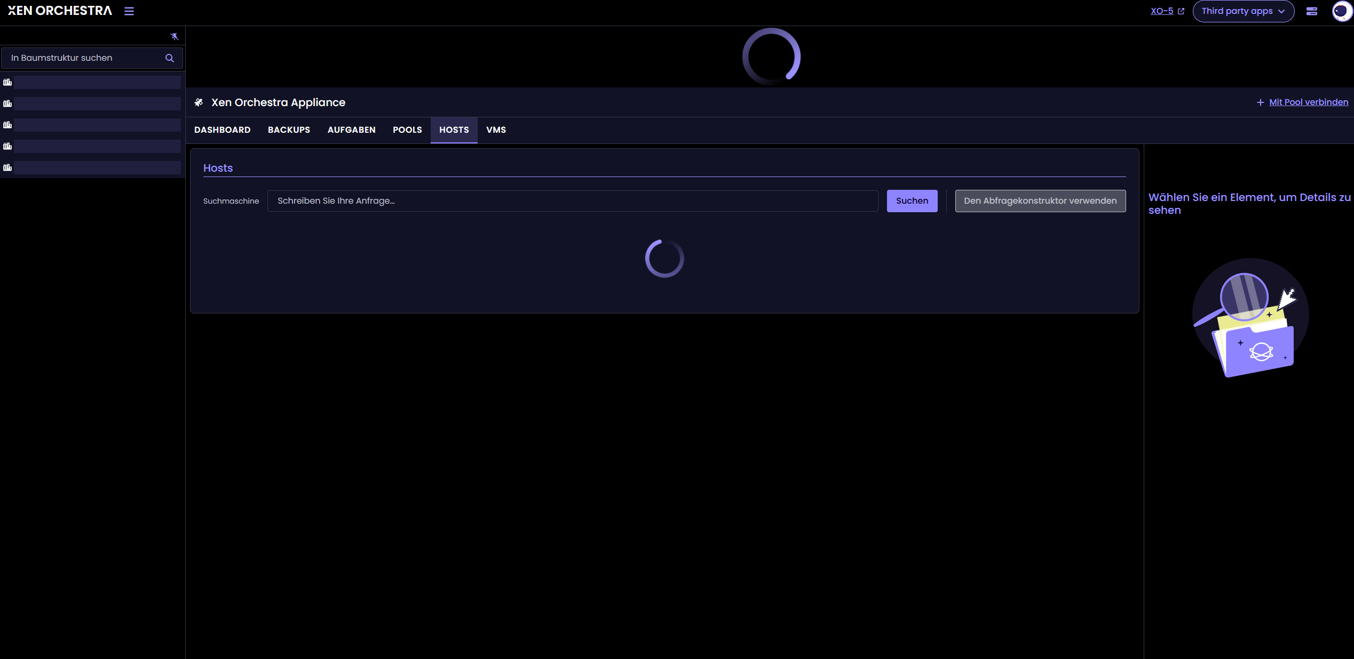Click the unpin sidebar icon
Viewport: 1354px width, 659px height.
click(x=174, y=36)
